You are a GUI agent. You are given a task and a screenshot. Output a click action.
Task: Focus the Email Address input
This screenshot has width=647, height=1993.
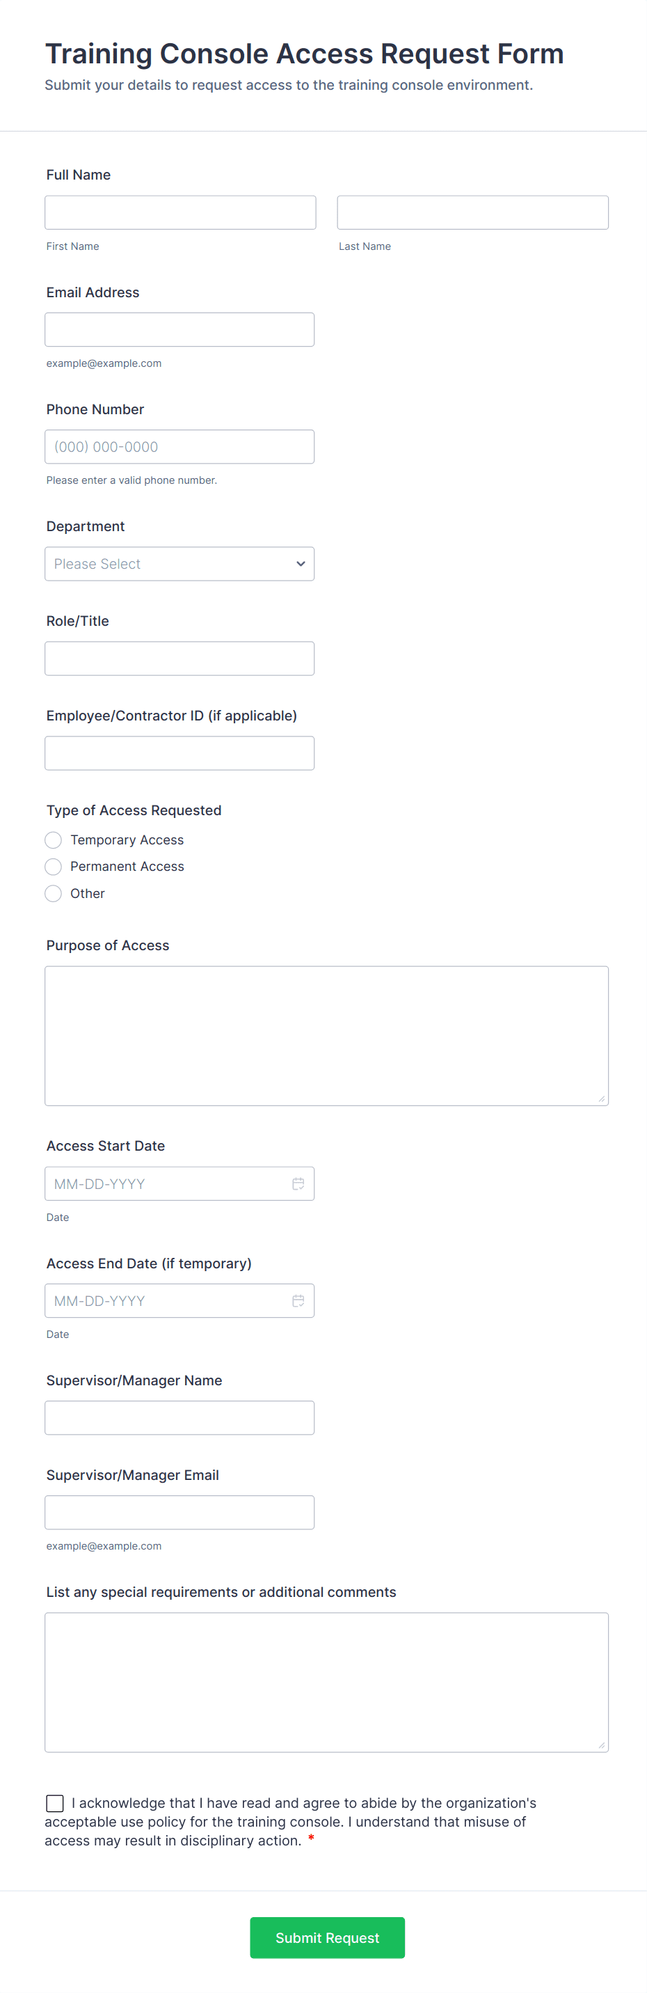(x=179, y=329)
